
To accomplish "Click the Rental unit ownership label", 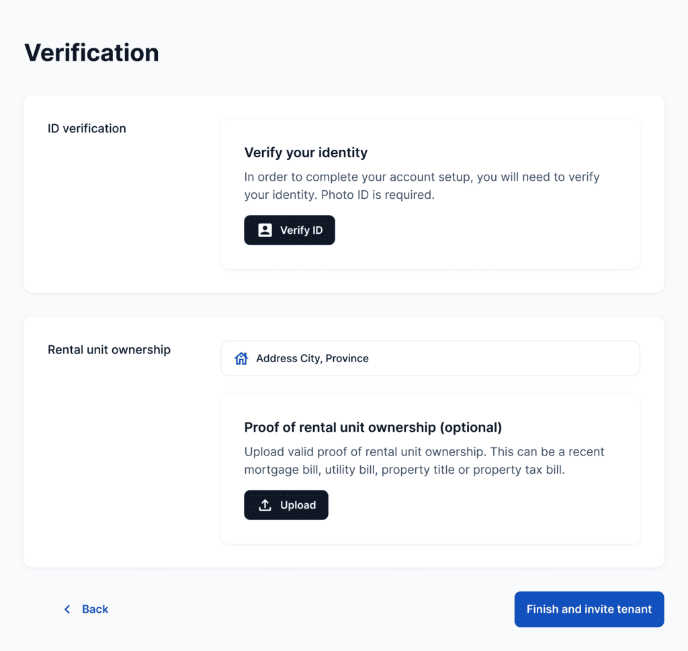I will click(x=109, y=350).
